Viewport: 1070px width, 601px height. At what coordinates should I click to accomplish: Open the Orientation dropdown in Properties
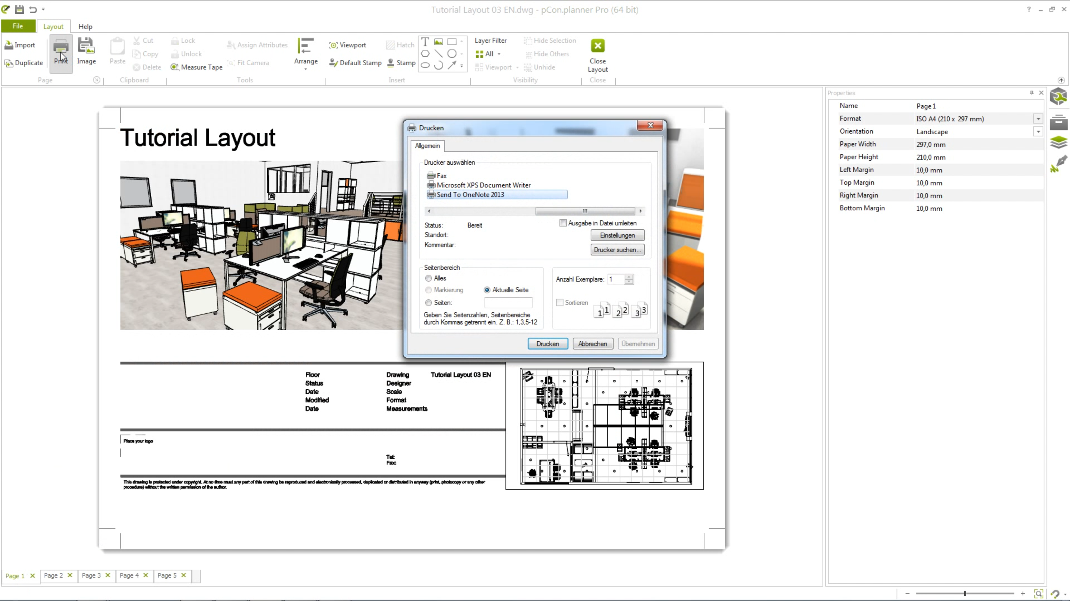[1038, 131]
